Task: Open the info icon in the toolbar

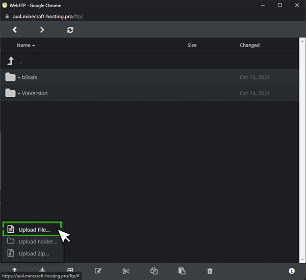Action: [x=292, y=271]
